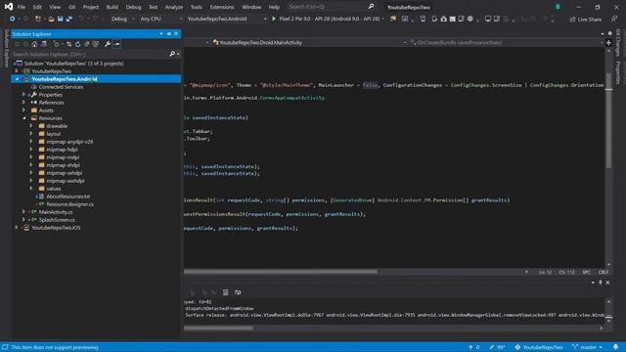Select the values folder
626x352 pixels.
tap(53, 189)
